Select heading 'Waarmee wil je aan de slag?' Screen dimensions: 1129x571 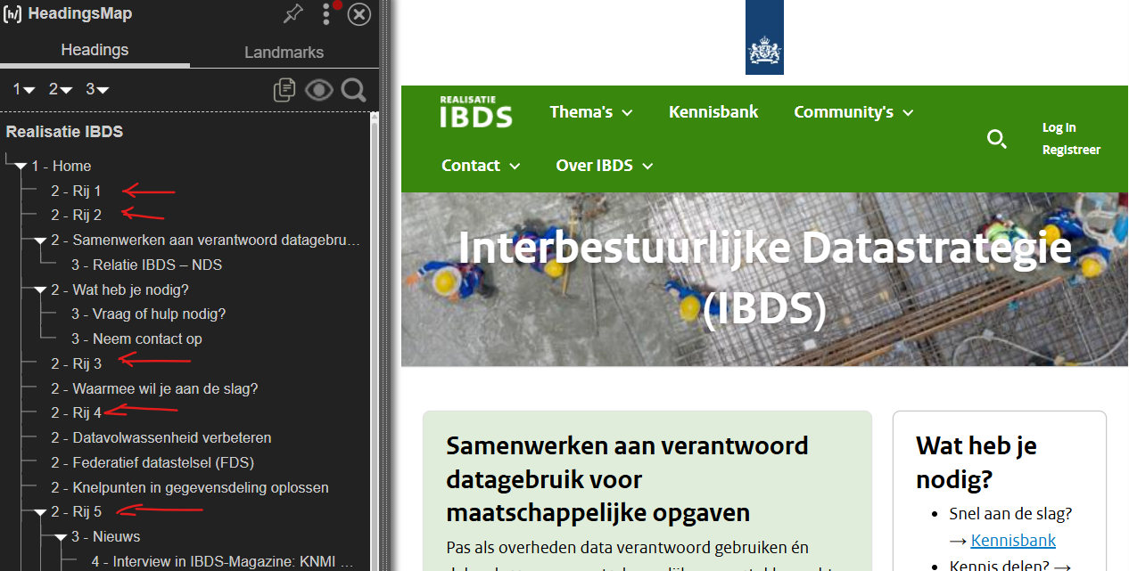(x=154, y=388)
